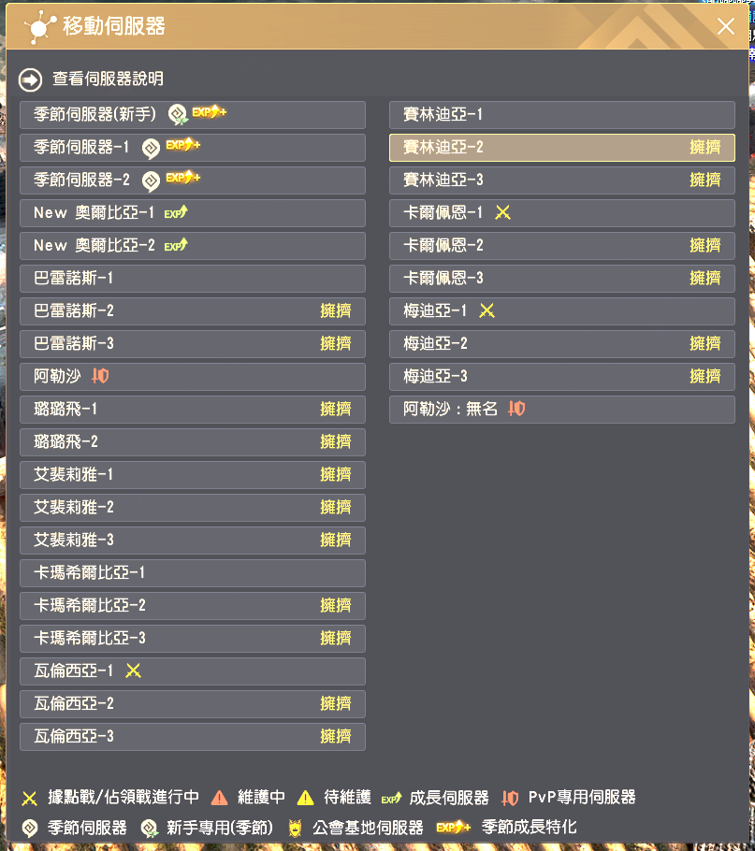Click the season icon on 季節伺服器-2

point(151,180)
